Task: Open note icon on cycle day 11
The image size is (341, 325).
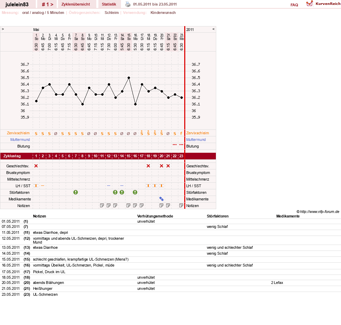Action: 102,206
